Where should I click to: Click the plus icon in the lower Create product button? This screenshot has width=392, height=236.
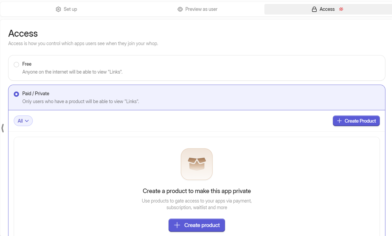177,225
